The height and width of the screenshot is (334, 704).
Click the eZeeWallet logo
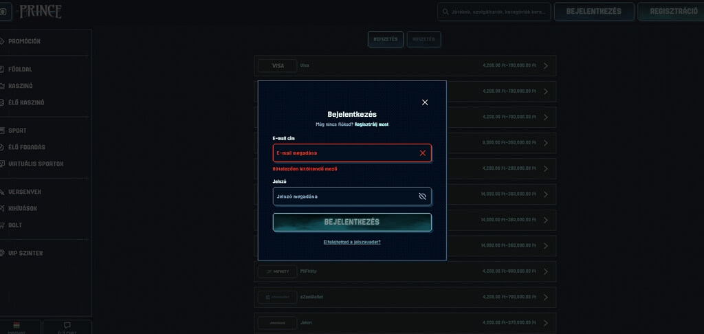pyautogui.click(x=278, y=297)
